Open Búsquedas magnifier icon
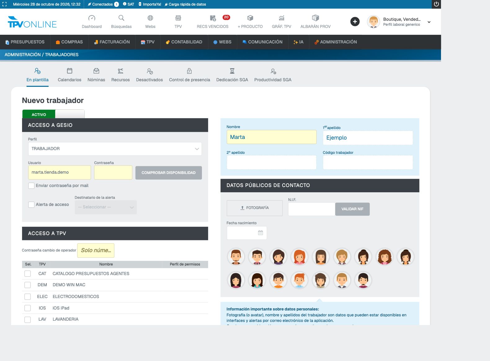 pyautogui.click(x=121, y=18)
